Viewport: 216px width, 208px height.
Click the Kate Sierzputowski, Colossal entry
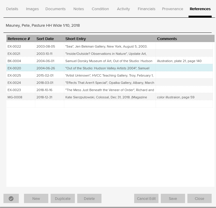click(106, 97)
